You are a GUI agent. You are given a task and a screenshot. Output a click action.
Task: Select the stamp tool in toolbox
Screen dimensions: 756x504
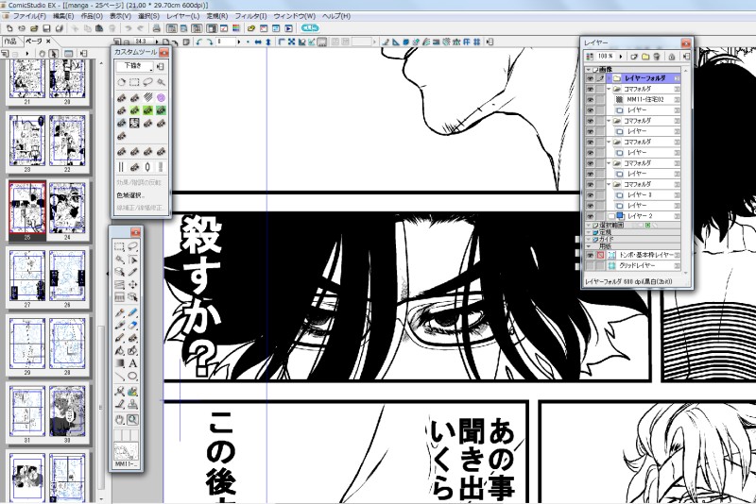(132, 404)
